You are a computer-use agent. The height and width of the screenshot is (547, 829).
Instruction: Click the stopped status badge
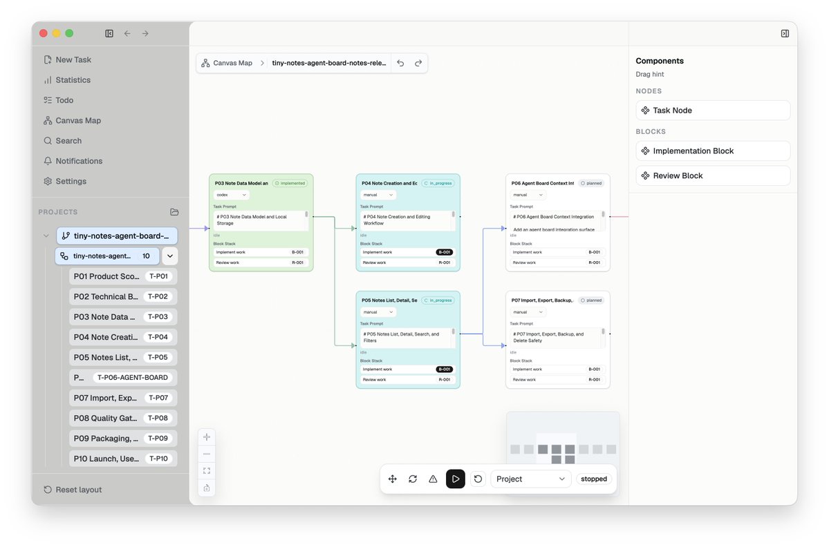594,479
